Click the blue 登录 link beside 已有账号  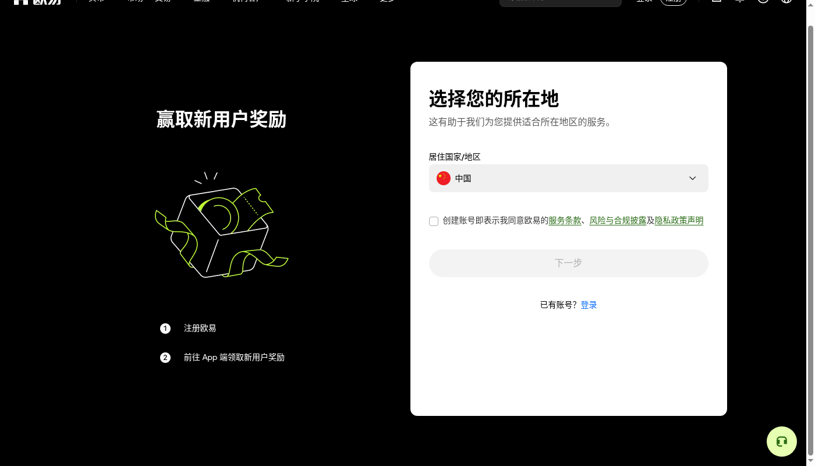(x=589, y=305)
